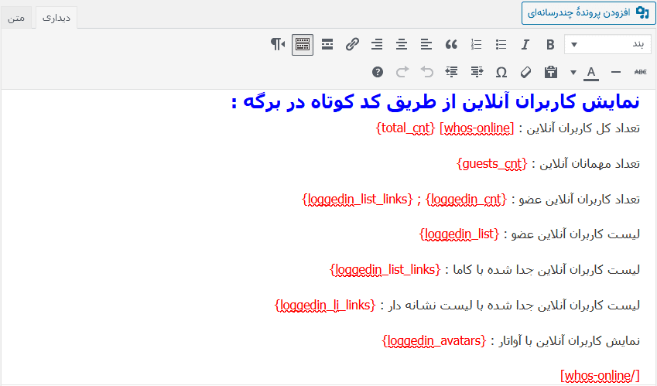Image resolution: width=657 pixels, height=386 pixels.
Task: Align text to the left
Action: click(426, 44)
